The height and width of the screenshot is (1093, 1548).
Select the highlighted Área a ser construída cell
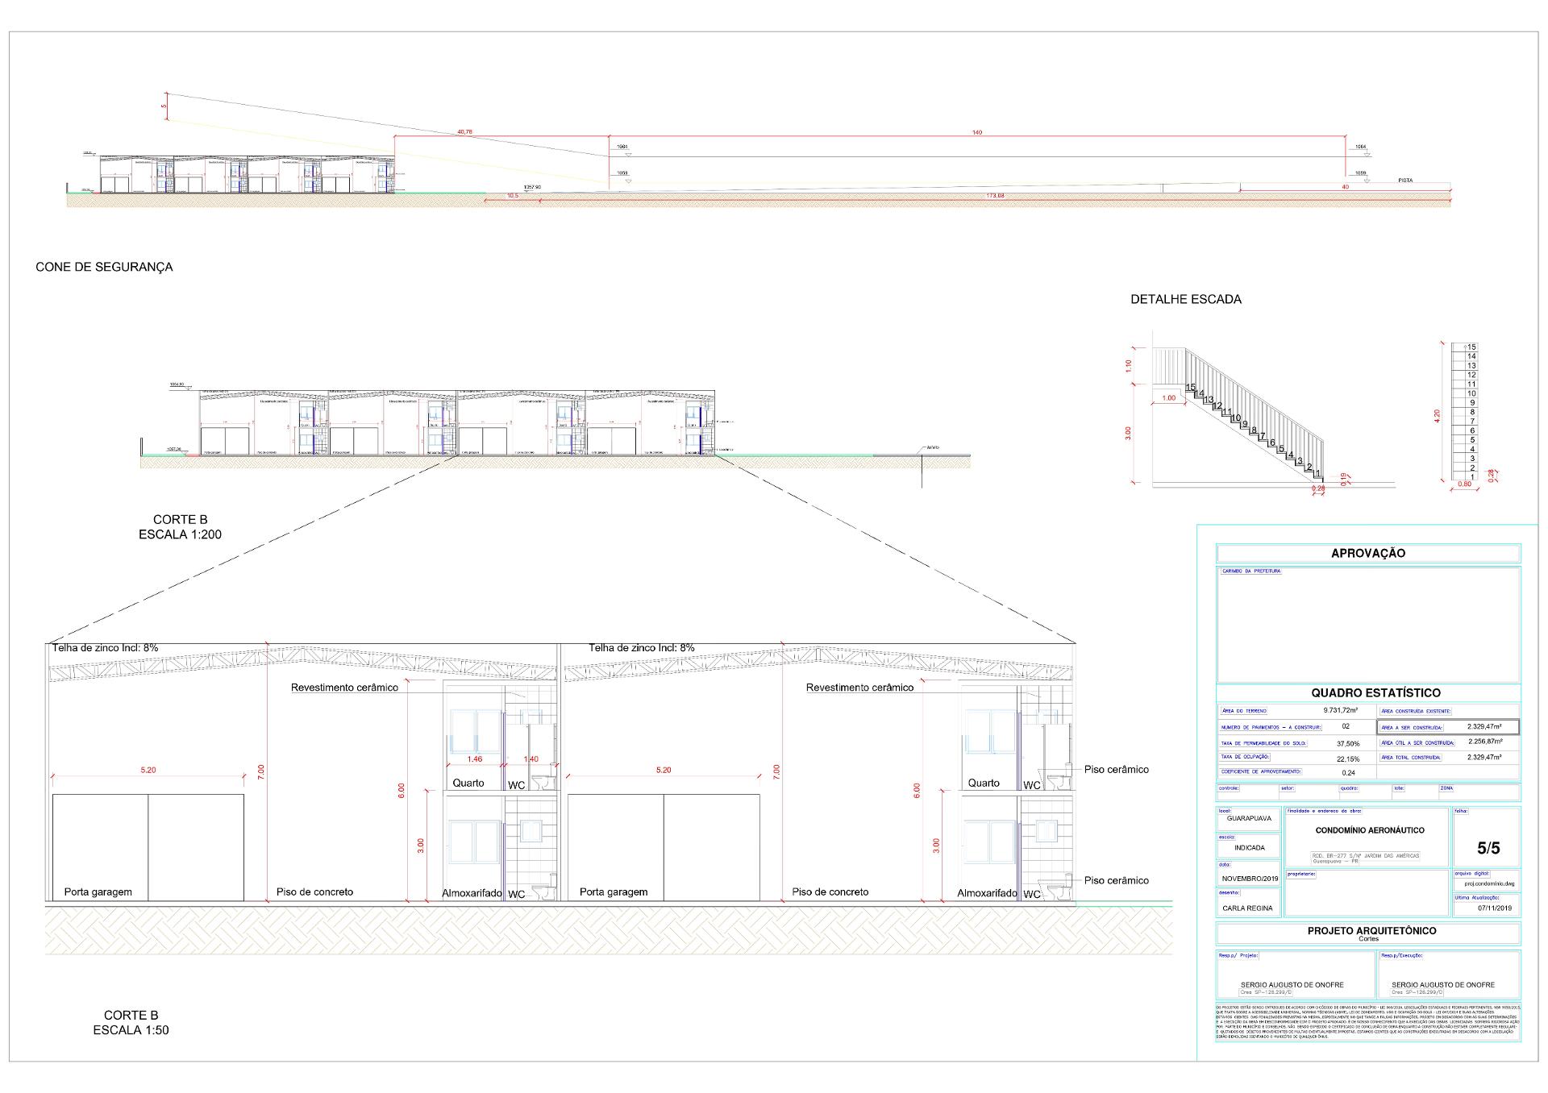point(1449,727)
